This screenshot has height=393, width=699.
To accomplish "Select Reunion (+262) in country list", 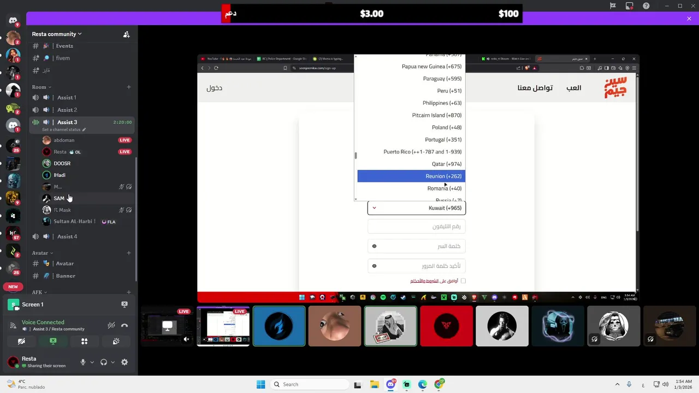I will 411,176.
